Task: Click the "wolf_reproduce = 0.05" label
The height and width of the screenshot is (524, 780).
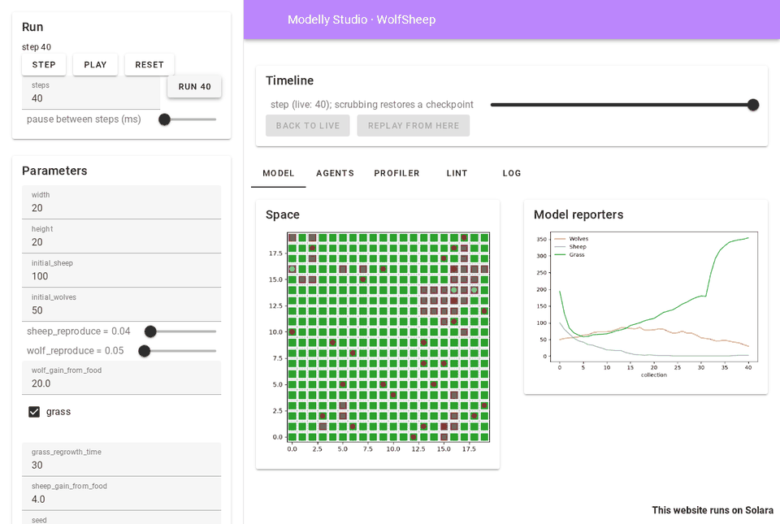Action: 75,351
